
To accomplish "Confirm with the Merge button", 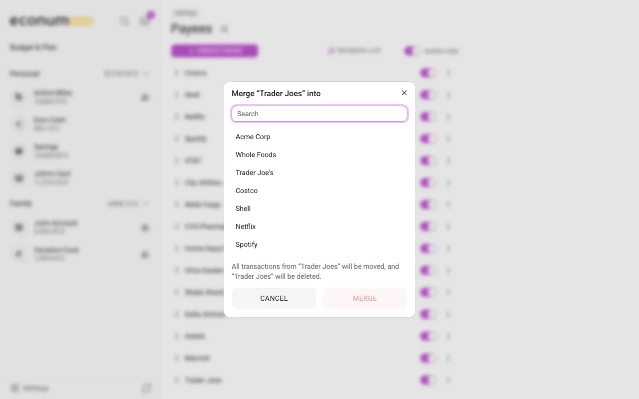I will click(x=365, y=298).
